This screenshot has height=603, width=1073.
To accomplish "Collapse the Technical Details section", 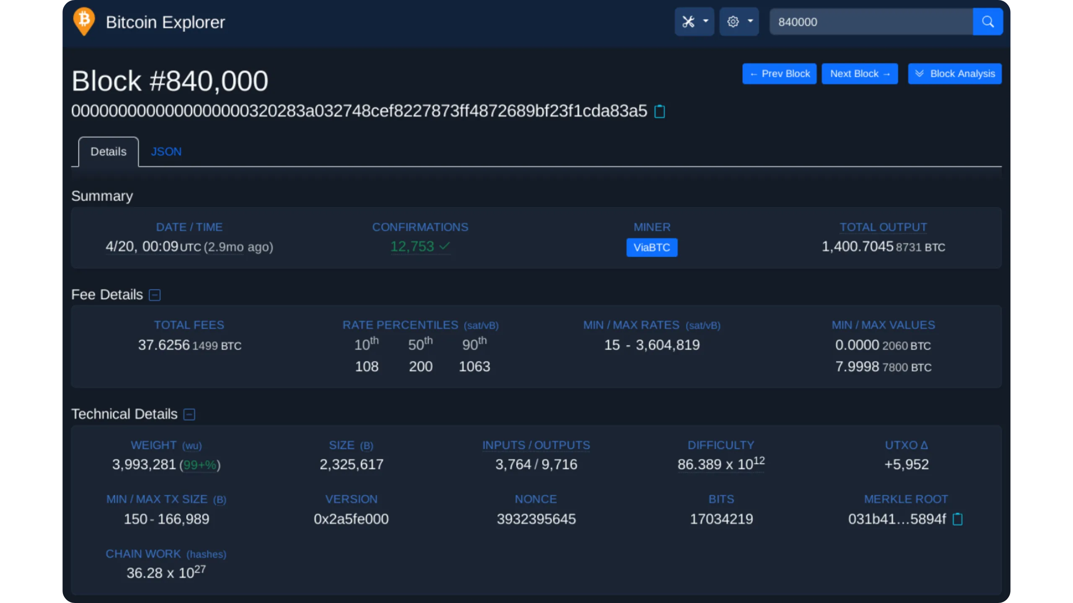I will pos(189,415).
